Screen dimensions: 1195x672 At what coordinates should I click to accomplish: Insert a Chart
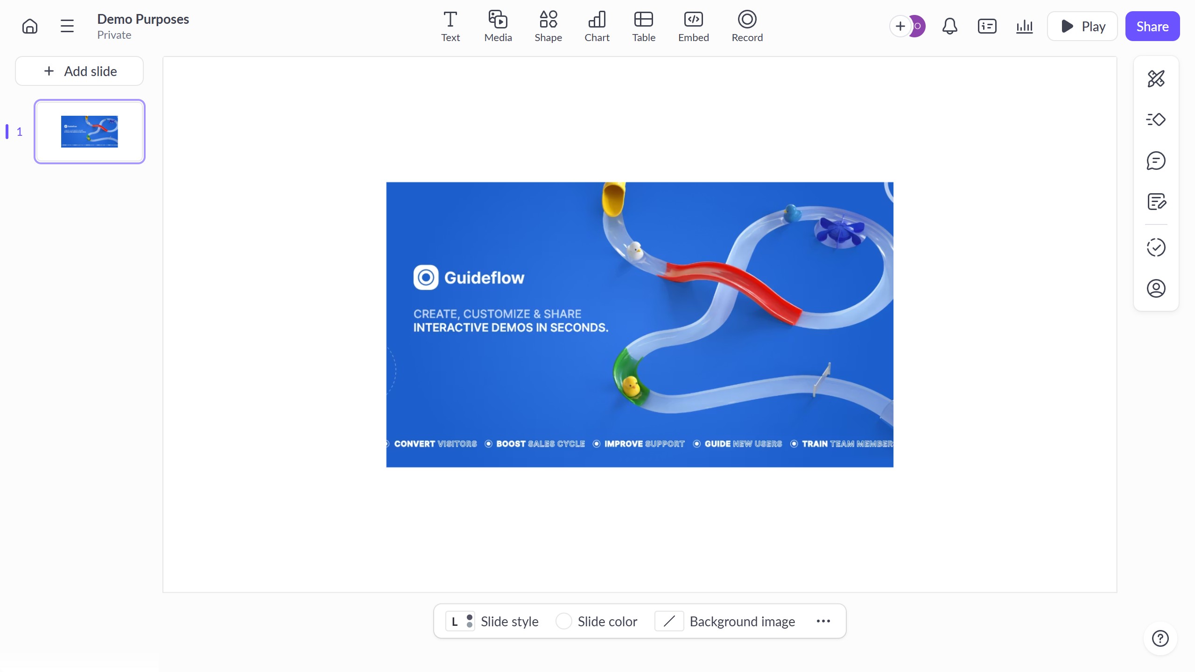click(x=597, y=26)
